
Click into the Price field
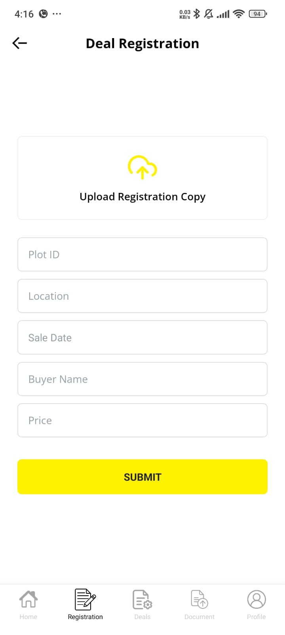[x=142, y=420]
